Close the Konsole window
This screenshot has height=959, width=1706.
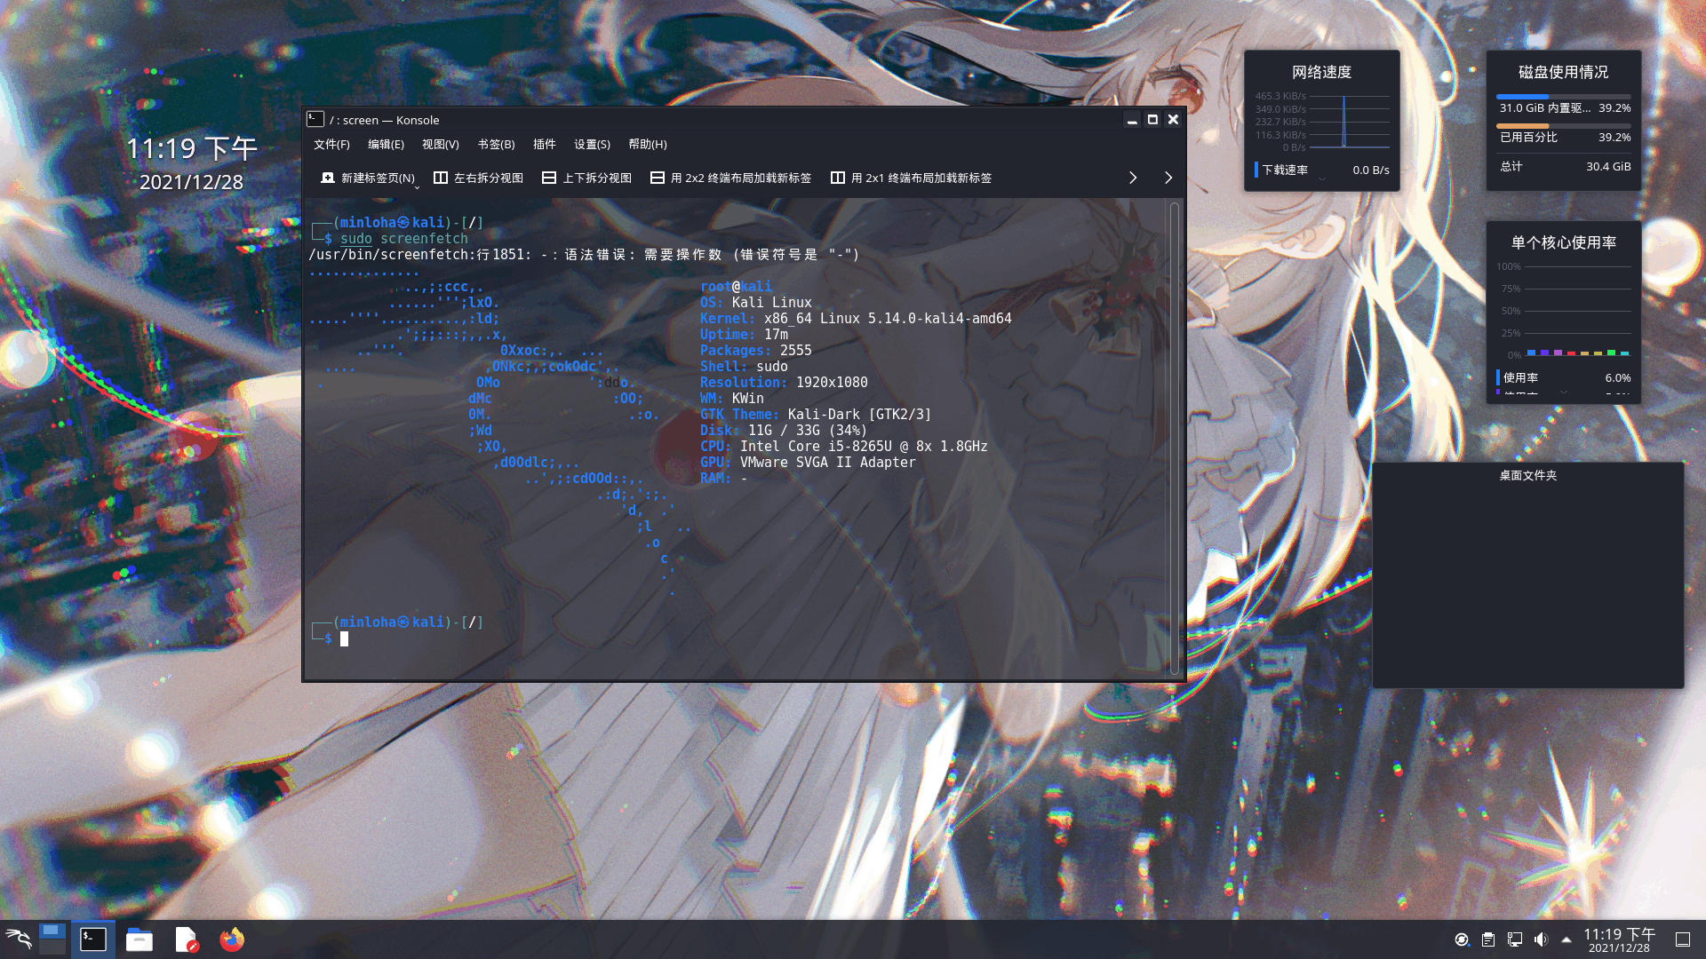(x=1173, y=120)
